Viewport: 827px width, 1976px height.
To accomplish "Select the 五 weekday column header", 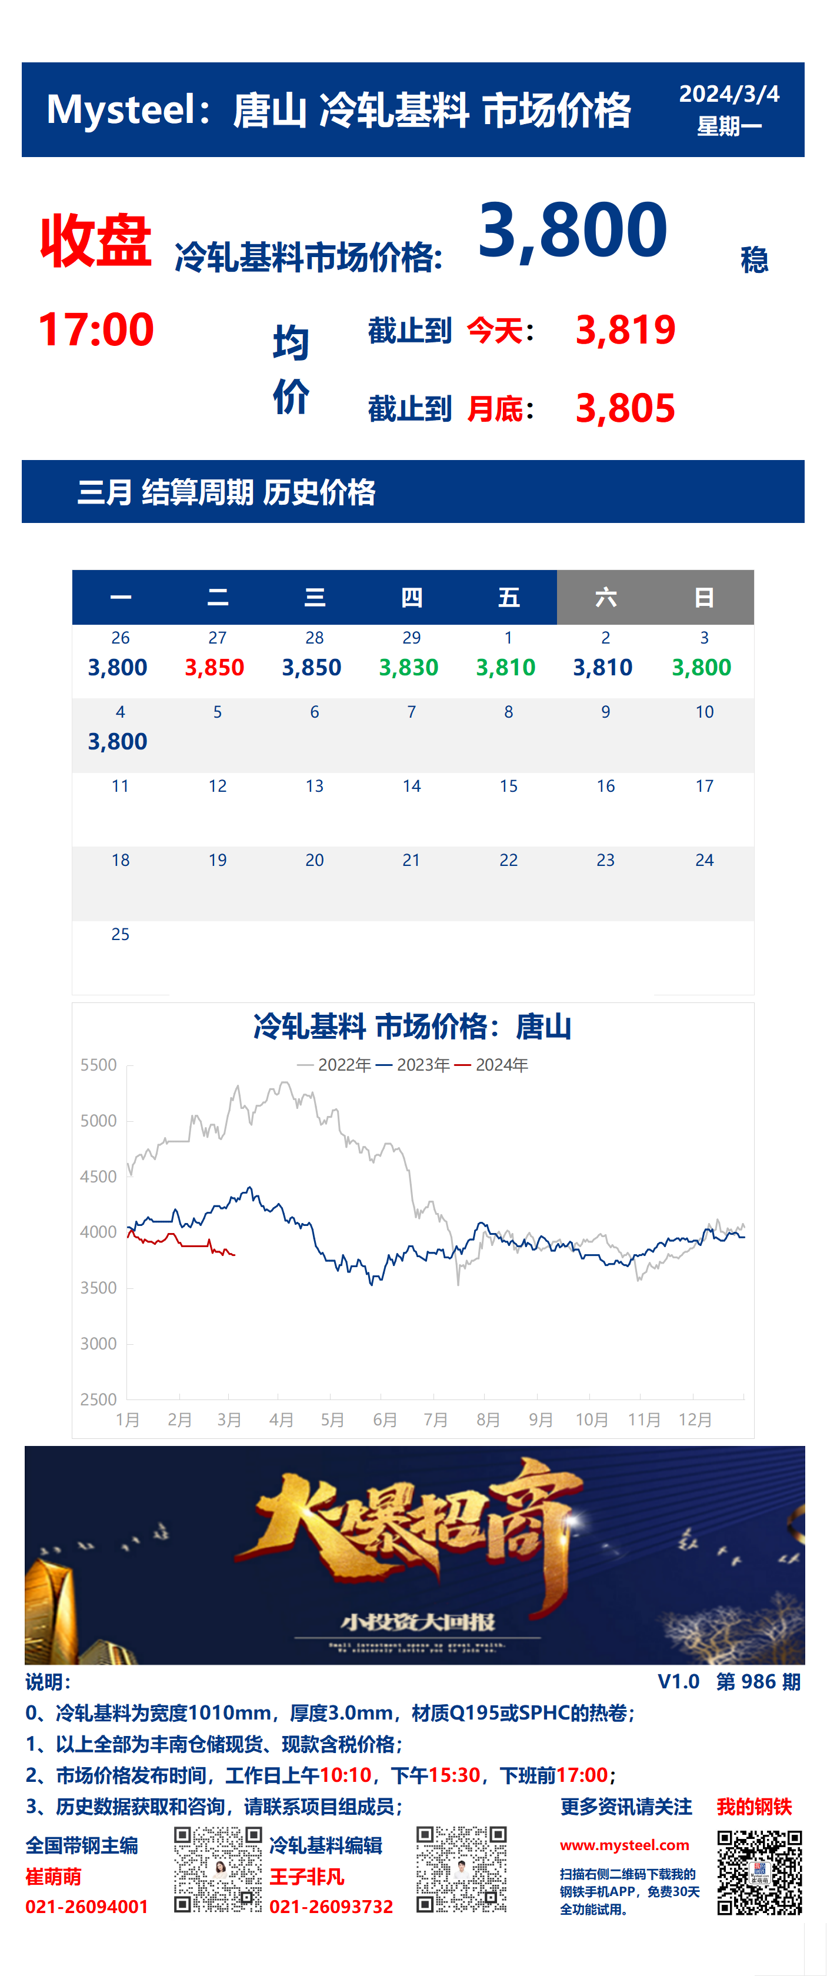I will (509, 597).
